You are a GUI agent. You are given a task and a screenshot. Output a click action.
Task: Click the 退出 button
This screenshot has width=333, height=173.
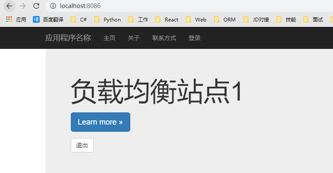[82, 145]
